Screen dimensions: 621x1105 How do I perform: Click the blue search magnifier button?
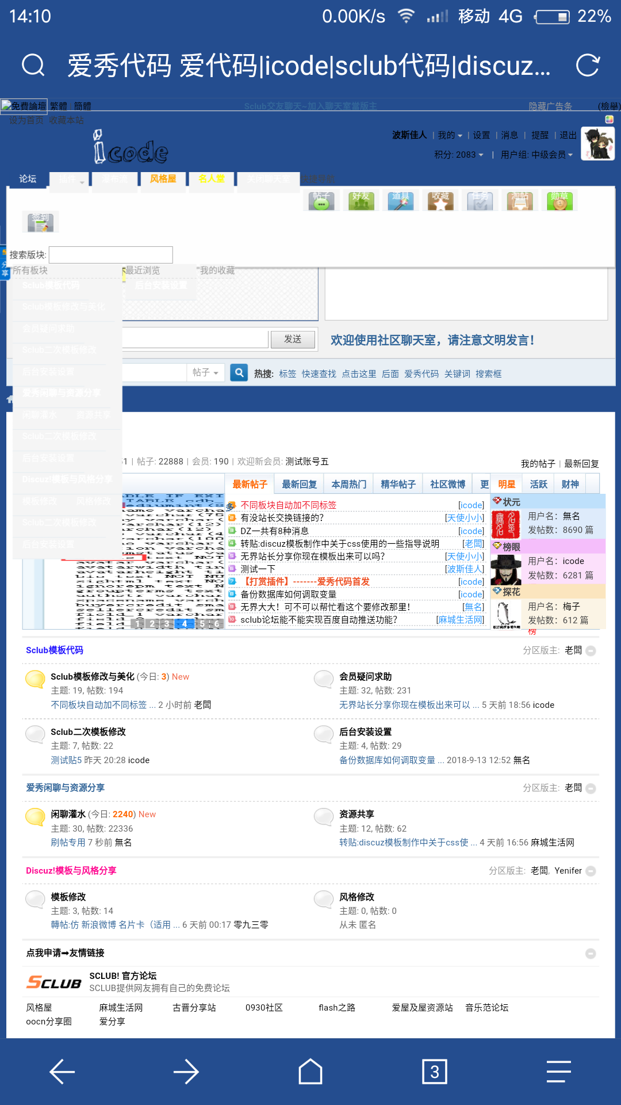[x=239, y=373]
